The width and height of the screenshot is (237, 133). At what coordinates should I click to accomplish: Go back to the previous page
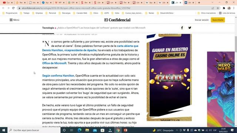pos(3,8)
